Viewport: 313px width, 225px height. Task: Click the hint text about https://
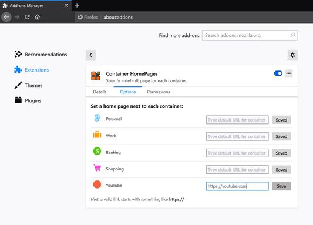pyautogui.click(x=137, y=199)
